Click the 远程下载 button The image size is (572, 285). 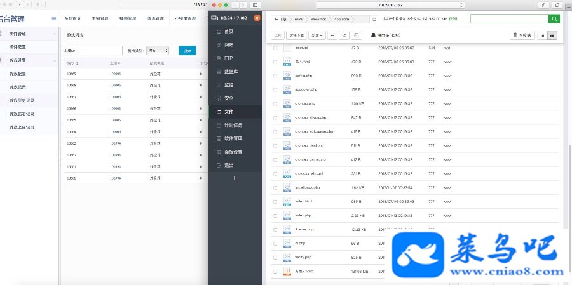pyautogui.click(x=297, y=36)
